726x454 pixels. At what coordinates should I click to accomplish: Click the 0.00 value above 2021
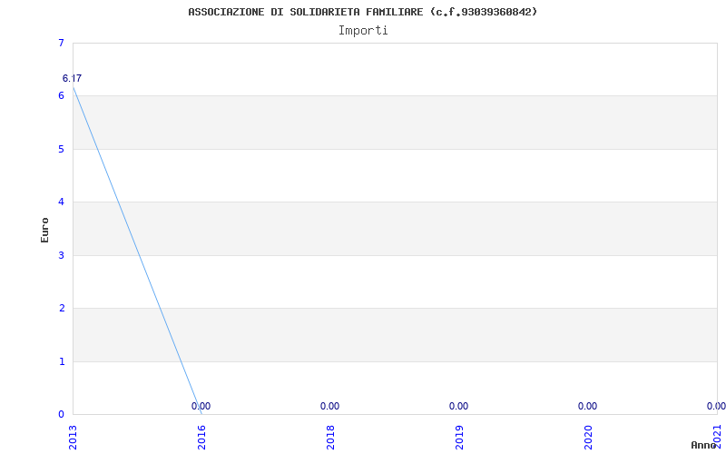716,406
